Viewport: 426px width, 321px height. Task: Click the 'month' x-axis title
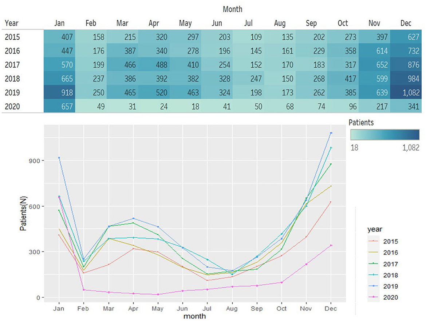tap(194, 316)
